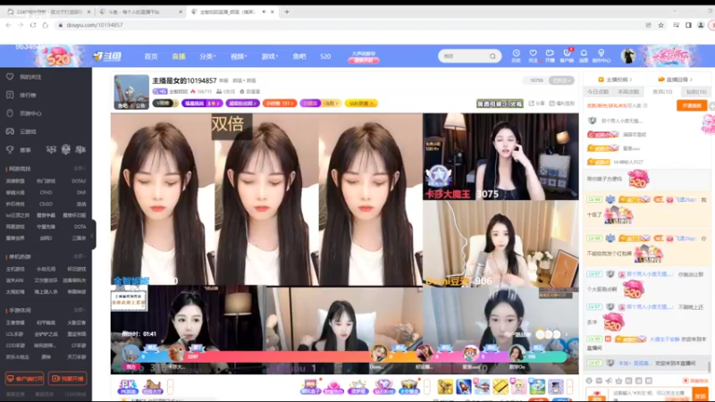Click the orange 开通贵族 button
The width and height of the screenshot is (715, 402).
[691, 105]
